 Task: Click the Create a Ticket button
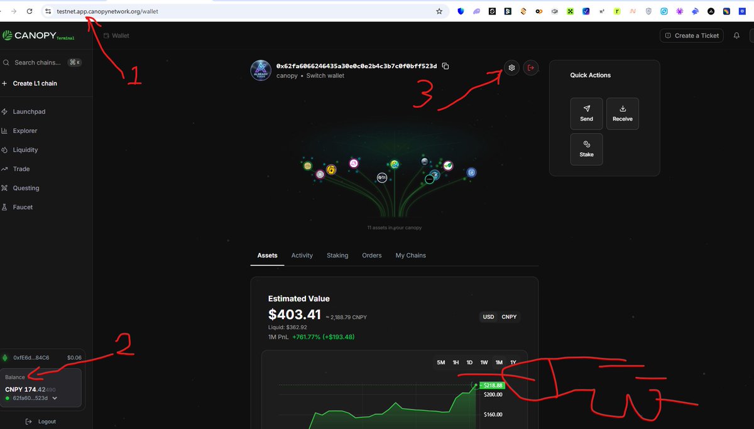tap(691, 35)
